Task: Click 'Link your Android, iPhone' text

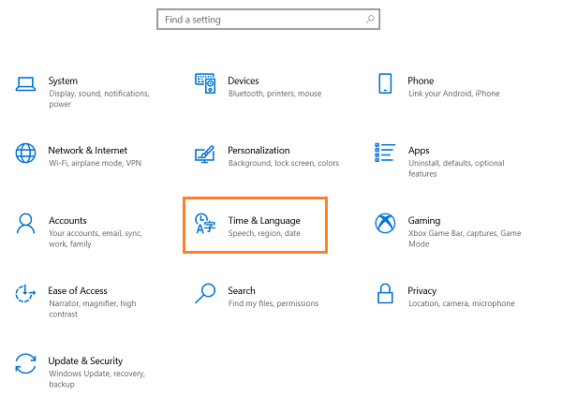Action: click(x=453, y=94)
